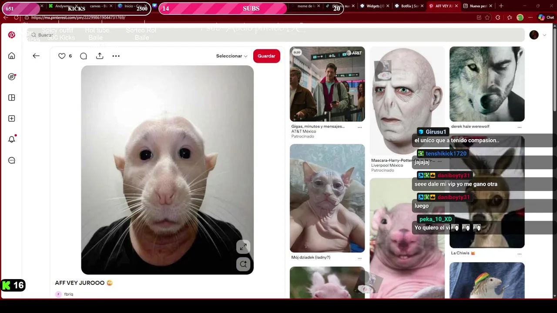
Task: Open browser settings ellipsis menu
Action: (530, 17)
